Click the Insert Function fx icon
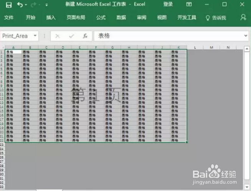Viewport: 251px width, 191px height. (x=85, y=36)
